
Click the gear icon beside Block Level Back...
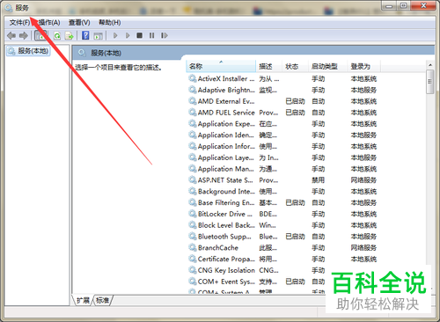coord(193,225)
